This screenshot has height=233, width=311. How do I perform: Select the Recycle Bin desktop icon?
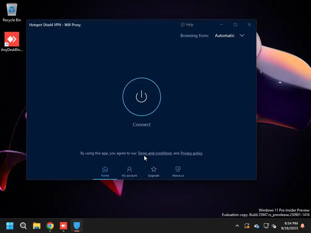click(12, 12)
